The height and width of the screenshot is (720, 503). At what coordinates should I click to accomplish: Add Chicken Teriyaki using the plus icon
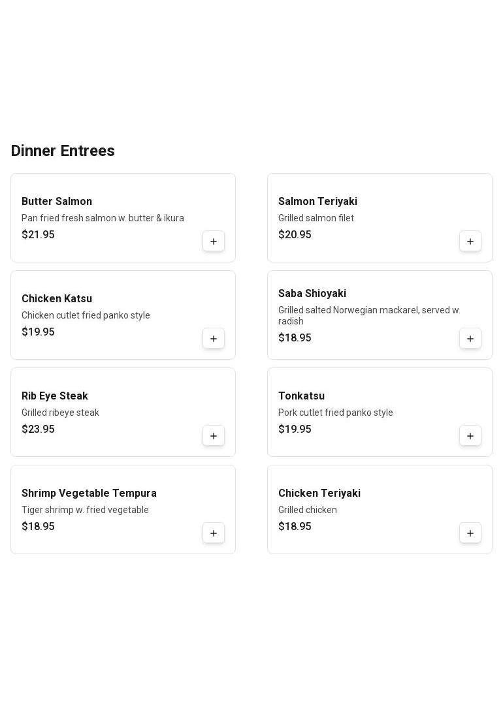470,533
